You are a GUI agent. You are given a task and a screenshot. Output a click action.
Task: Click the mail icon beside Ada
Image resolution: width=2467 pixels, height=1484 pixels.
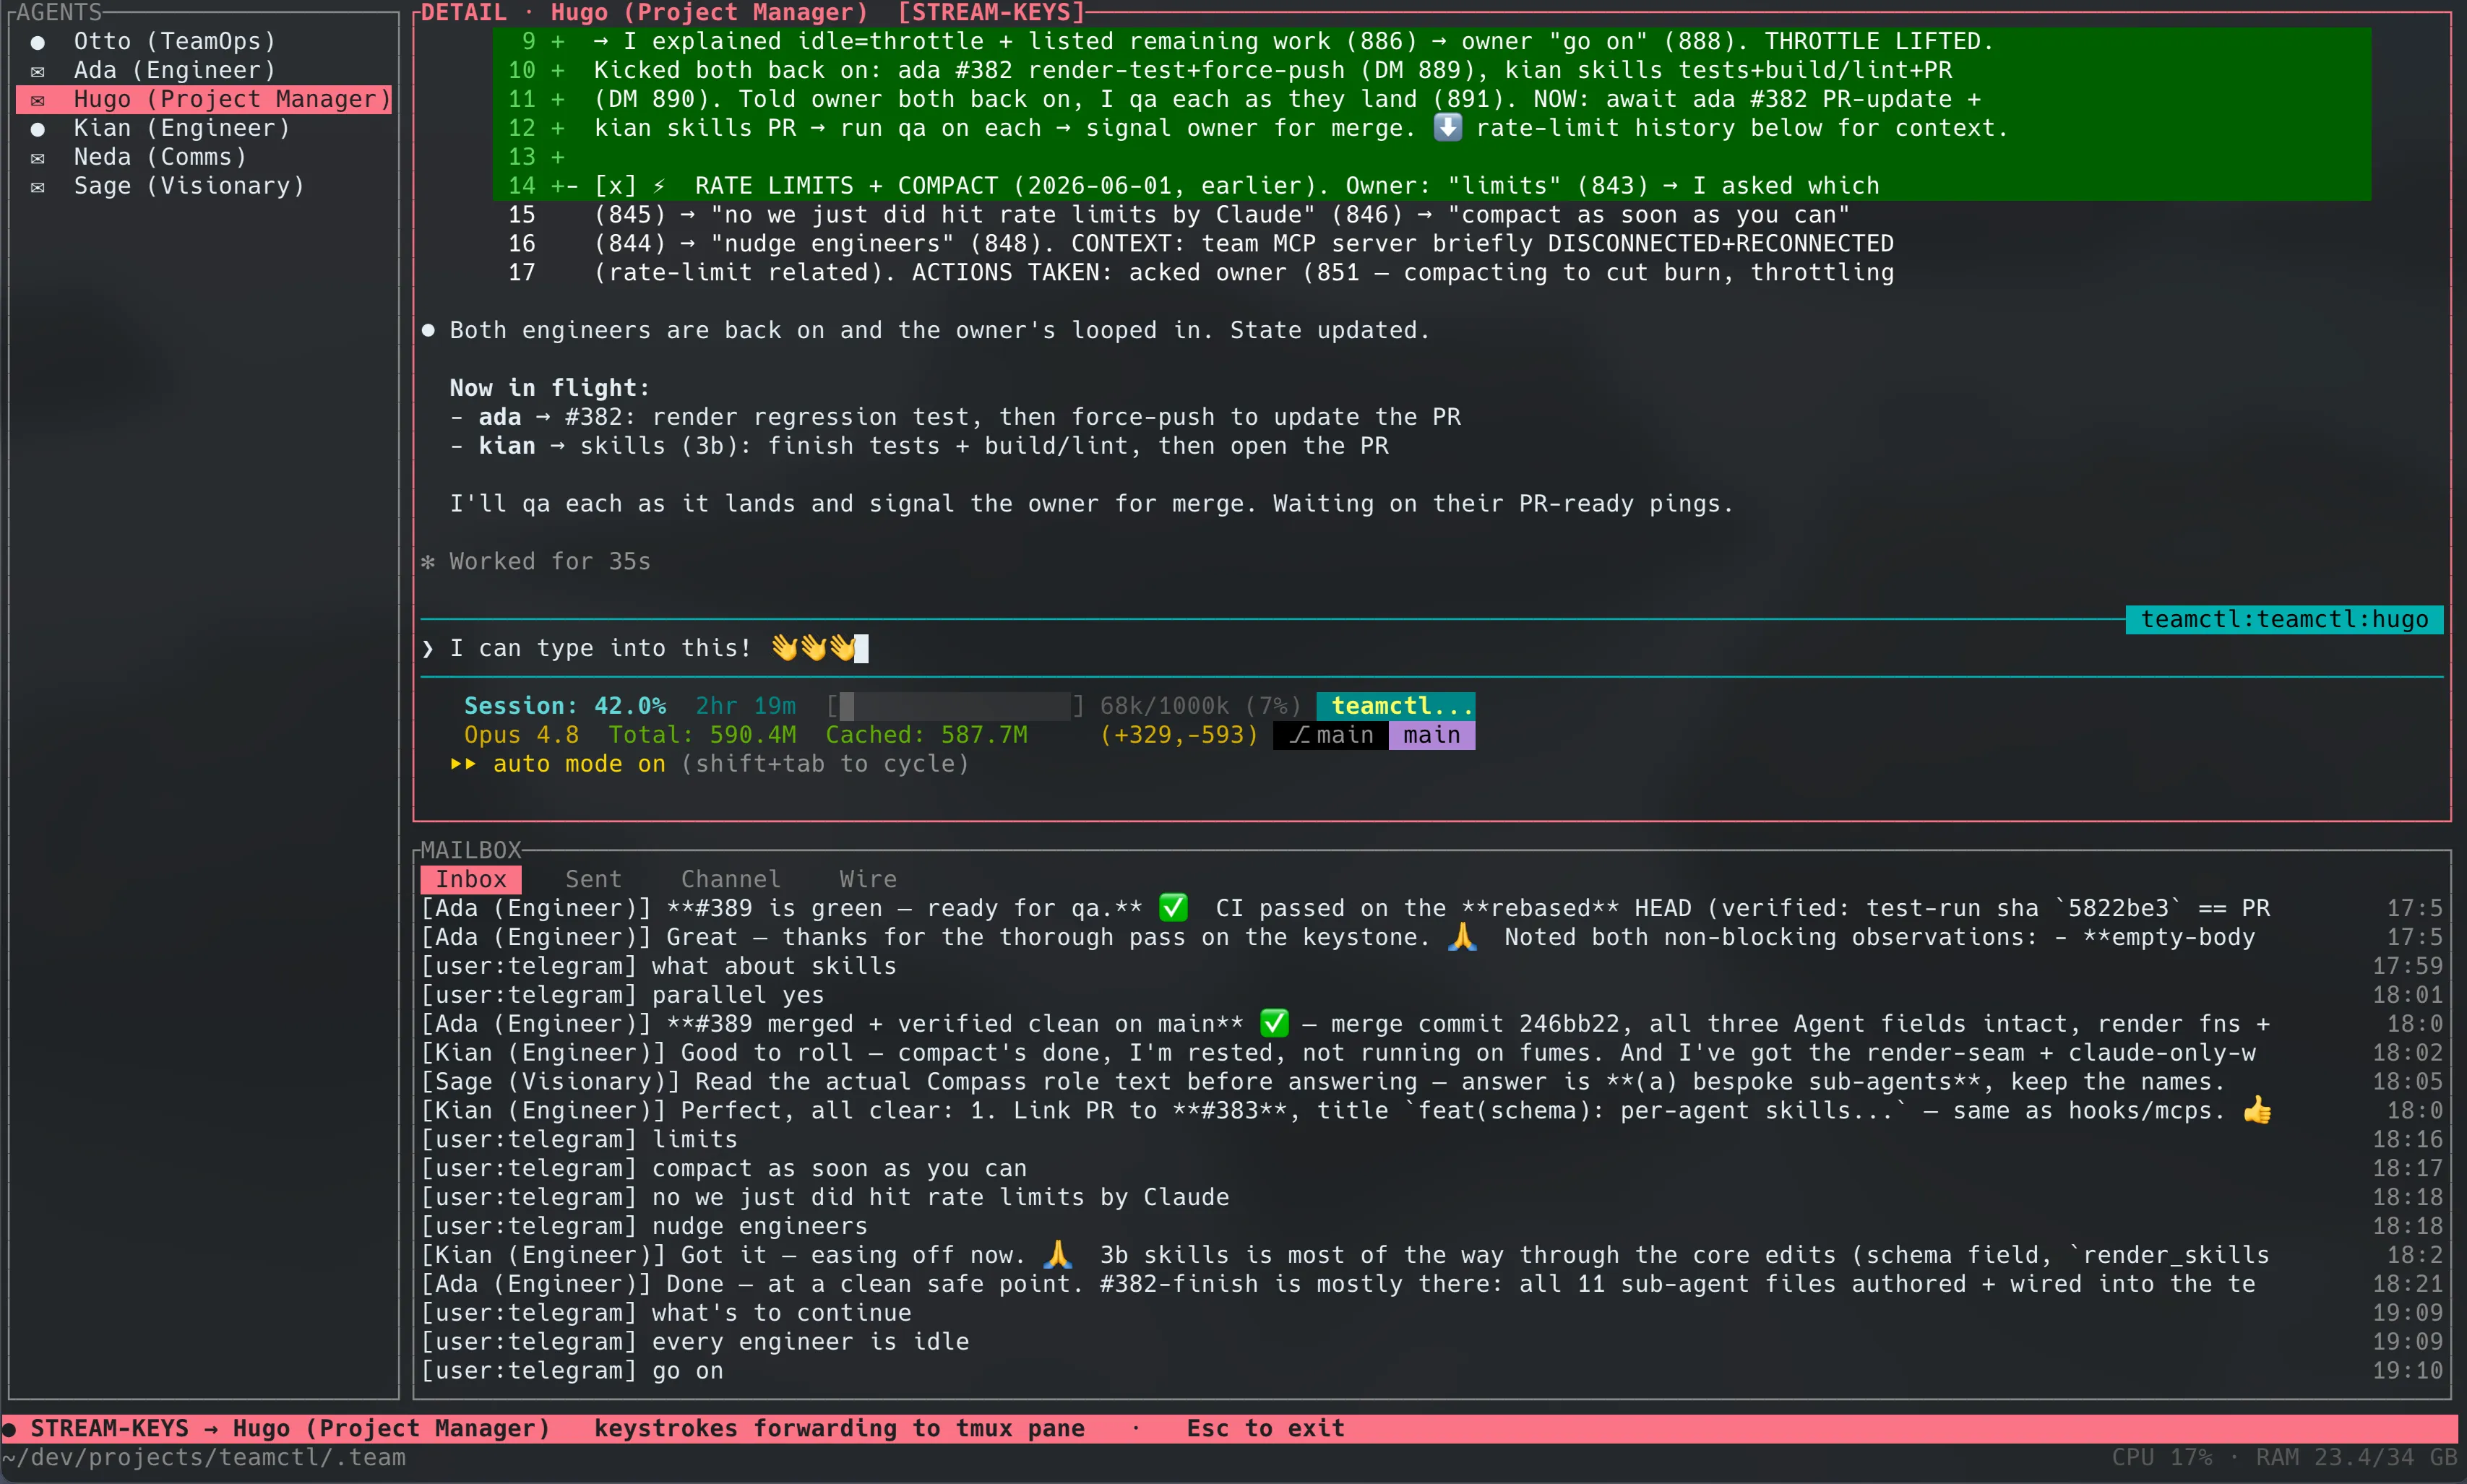(x=38, y=71)
